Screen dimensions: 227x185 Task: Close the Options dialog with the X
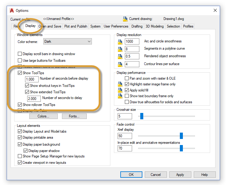(215, 10)
